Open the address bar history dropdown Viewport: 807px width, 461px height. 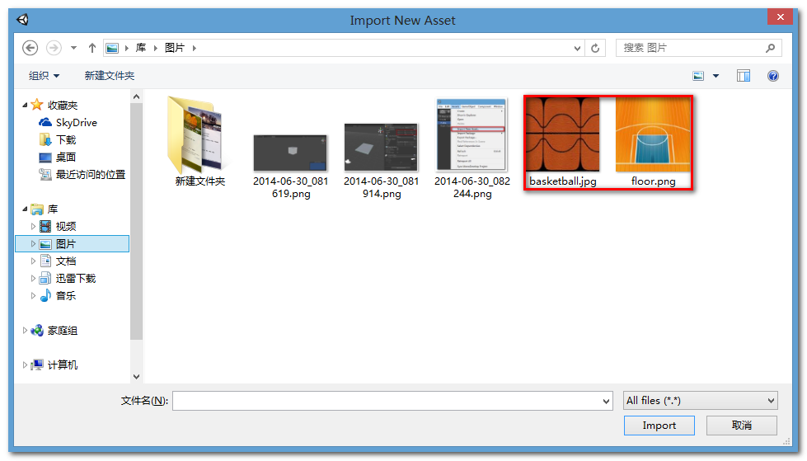click(577, 49)
